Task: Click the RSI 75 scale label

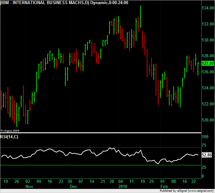Action: pyautogui.click(x=204, y=145)
